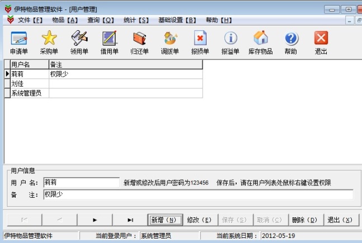Click the row selector beside 系统管理员
The width and height of the screenshot is (362, 243).
click(x=7, y=93)
